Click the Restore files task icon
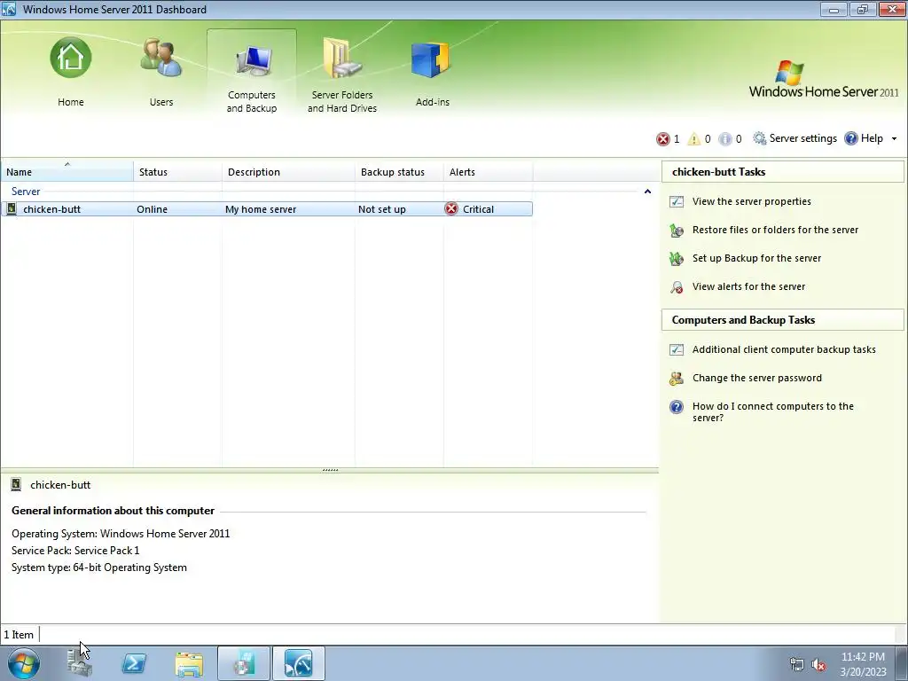908x681 pixels. (x=677, y=231)
